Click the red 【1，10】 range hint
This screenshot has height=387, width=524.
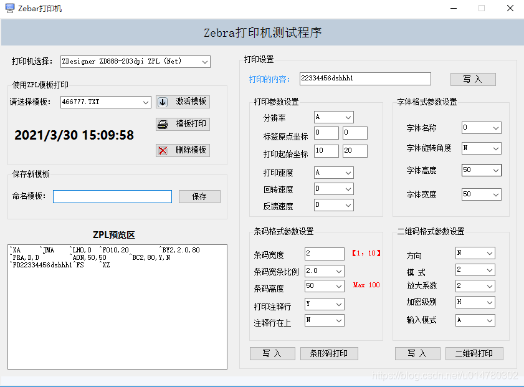[366, 253]
